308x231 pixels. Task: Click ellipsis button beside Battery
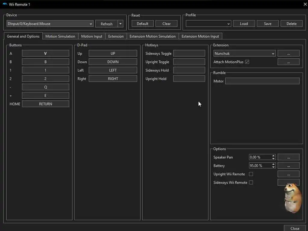pyautogui.click(x=288, y=166)
